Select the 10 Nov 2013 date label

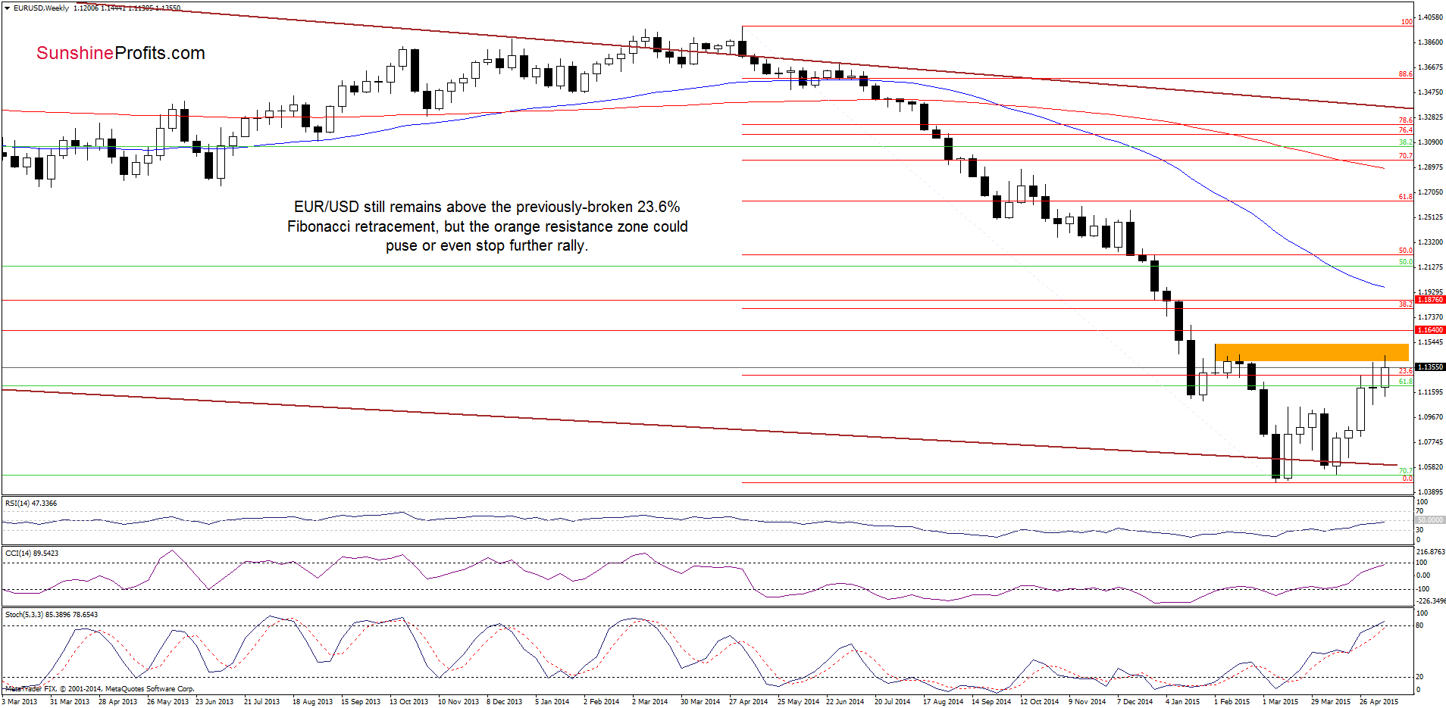459,702
